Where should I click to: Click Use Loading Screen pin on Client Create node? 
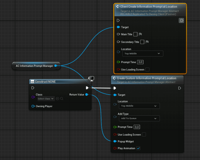pos(118,69)
